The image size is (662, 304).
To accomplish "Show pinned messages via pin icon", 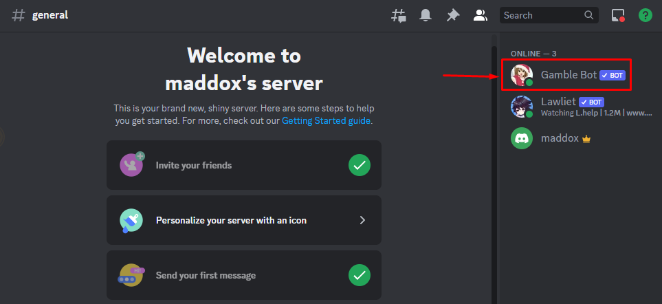I will (452, 15).
